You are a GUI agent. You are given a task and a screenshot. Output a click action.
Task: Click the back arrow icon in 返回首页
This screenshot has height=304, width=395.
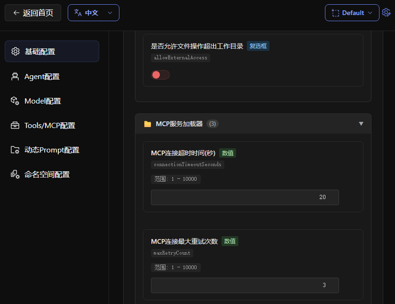(x=16, y=13)
